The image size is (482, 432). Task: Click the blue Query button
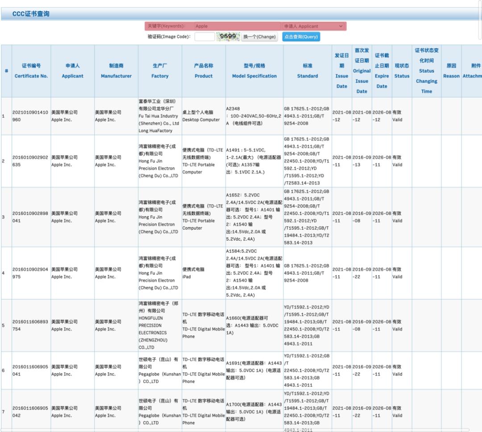(301, 37)
